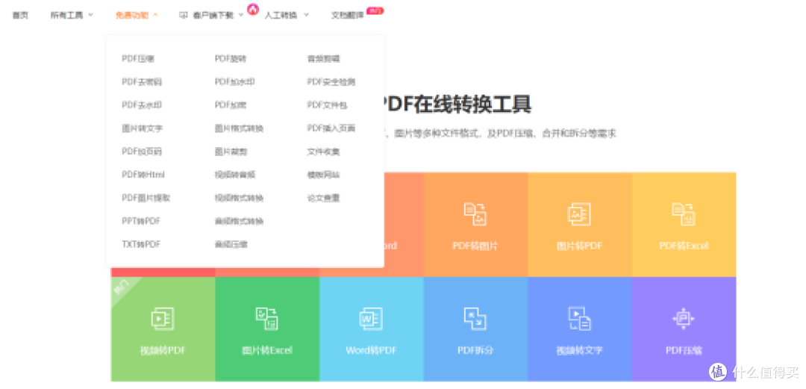Image resolution: width=806 pixels, height=389 pixels.
Task: Choose 视频转音频 from the menu
Action: pos(235,175)
